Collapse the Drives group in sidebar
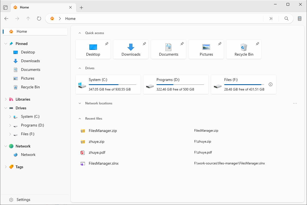The width and height of the screenshot is (307, 205). 6,108
